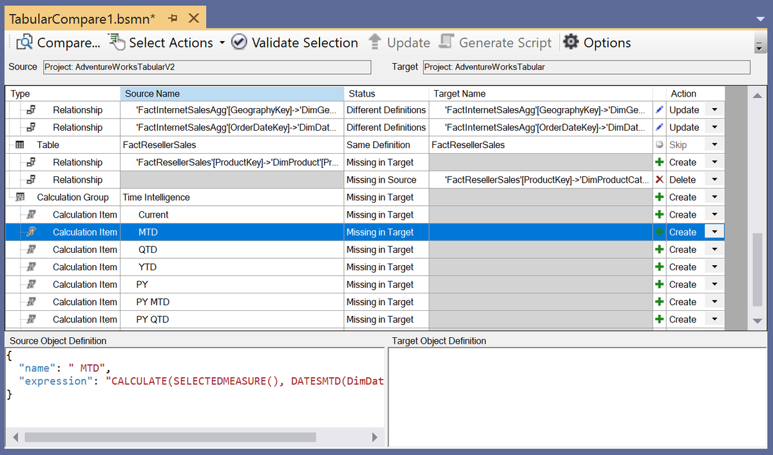The image size is (773, 455).
Task: Sort by the Status column header
Action: click(x=386, y=94)
